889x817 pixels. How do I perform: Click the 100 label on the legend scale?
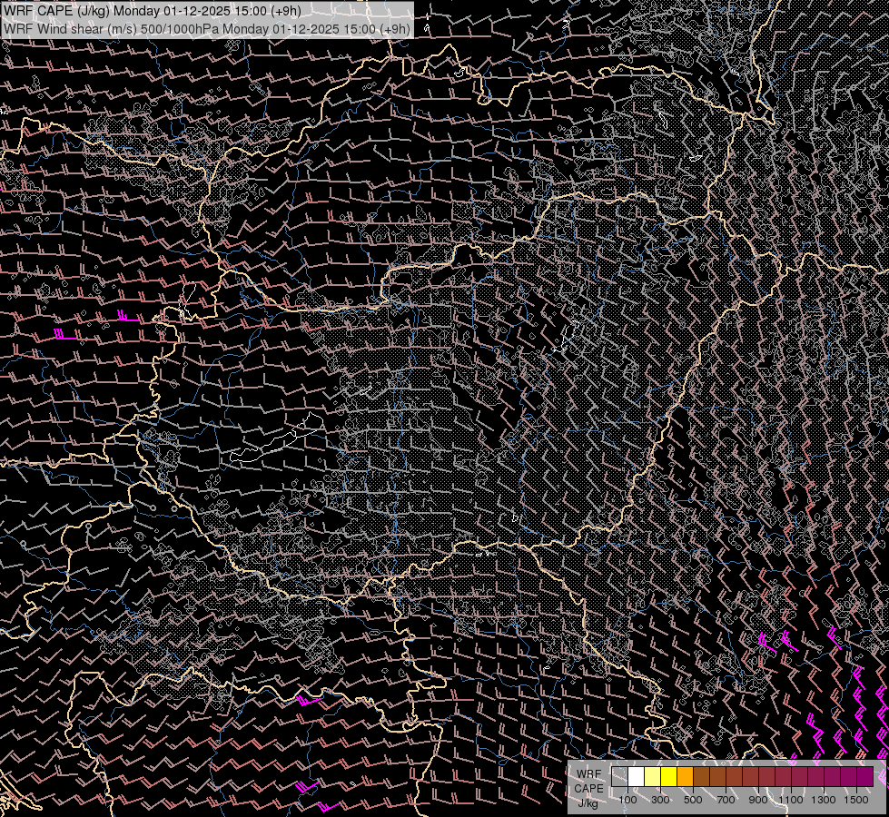627,800
